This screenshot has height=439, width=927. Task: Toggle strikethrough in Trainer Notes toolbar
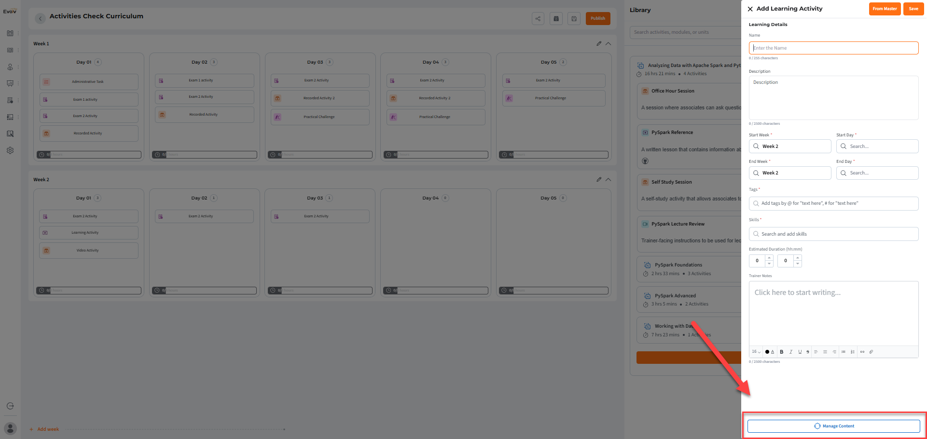point(808,352)
